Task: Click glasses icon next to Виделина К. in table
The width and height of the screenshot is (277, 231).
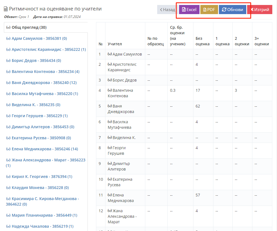Action: 110,138
